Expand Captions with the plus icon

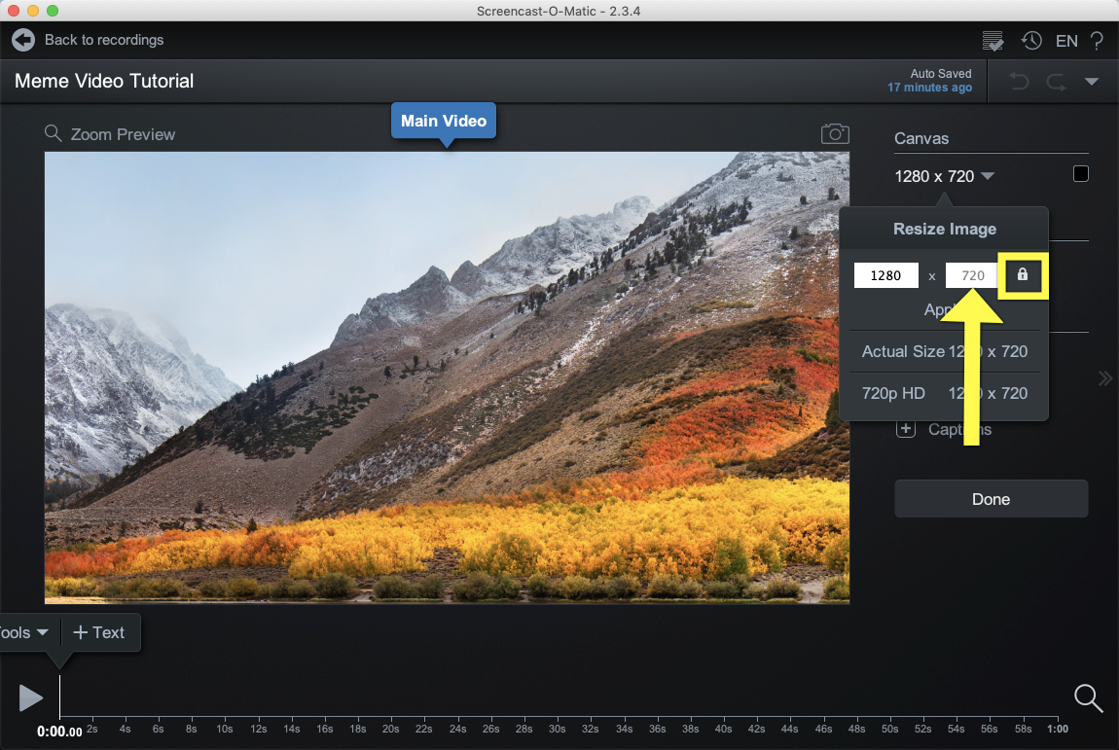pyautogui.click(x=906, y=429)
